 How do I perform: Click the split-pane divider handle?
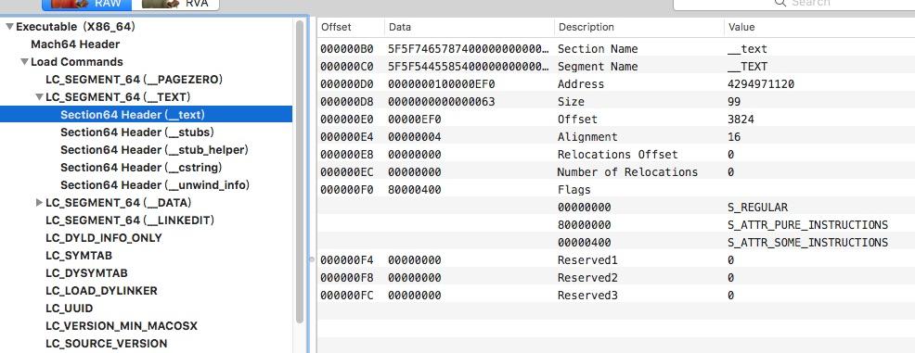(311, 258)
